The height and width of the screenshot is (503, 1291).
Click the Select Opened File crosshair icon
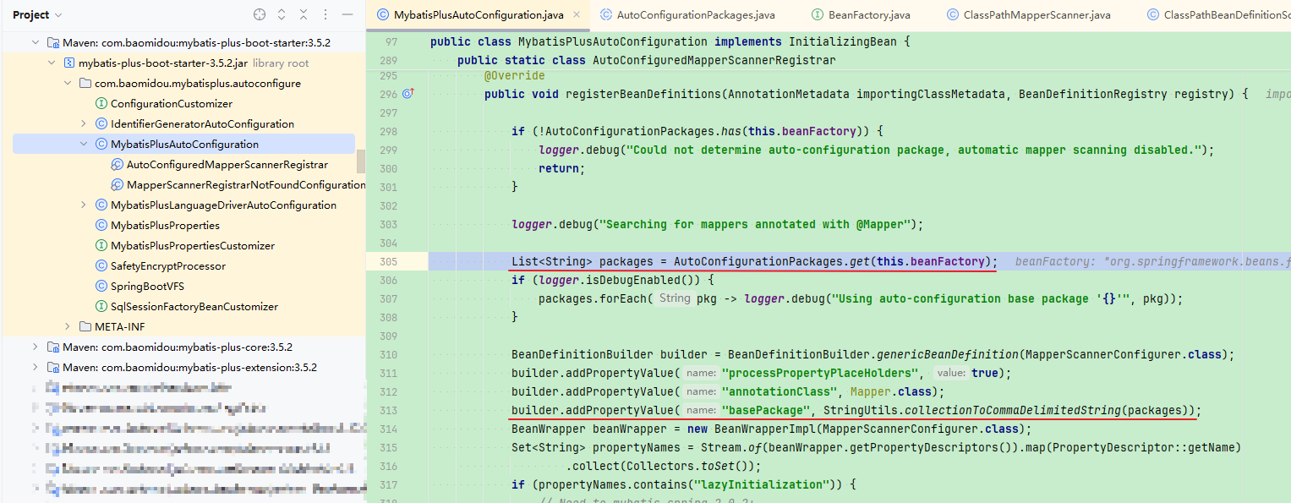(x=260, y=15)
